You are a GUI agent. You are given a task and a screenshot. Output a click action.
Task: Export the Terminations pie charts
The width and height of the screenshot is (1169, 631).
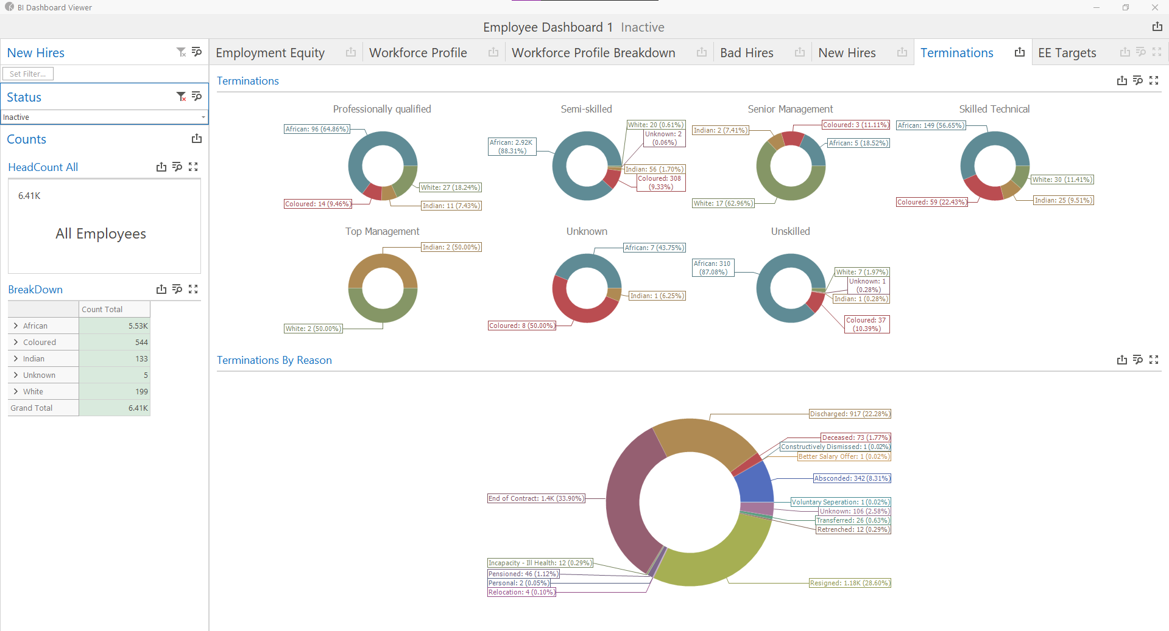pyautogui.click(x=1122, y=80)
